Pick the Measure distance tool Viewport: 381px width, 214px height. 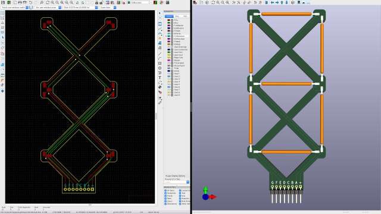click(160, 102)
